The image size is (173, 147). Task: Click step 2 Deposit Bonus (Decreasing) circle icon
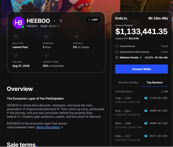(x=117, y=52)
